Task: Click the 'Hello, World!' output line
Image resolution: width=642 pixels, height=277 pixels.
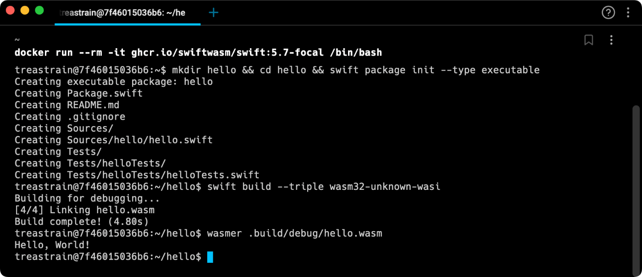Action: tap(52, 245)
